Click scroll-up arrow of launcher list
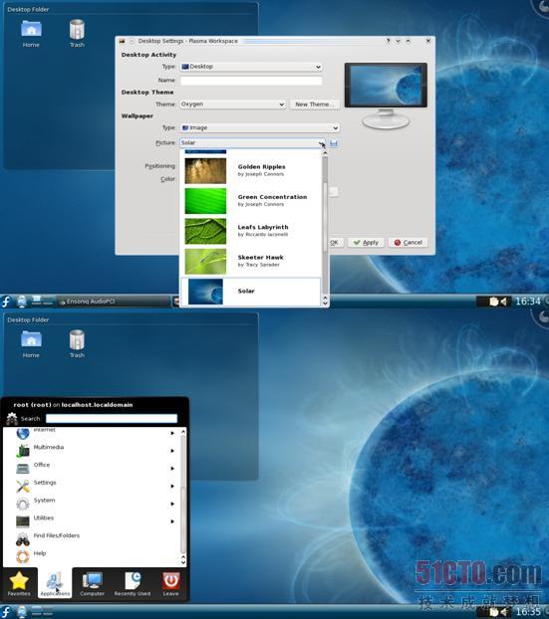 tap(183, 432)
